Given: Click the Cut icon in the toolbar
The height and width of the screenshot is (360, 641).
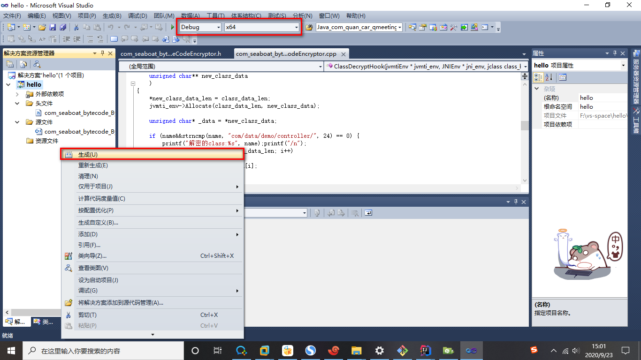Looking at the screenshot, I should pos(76,27).
